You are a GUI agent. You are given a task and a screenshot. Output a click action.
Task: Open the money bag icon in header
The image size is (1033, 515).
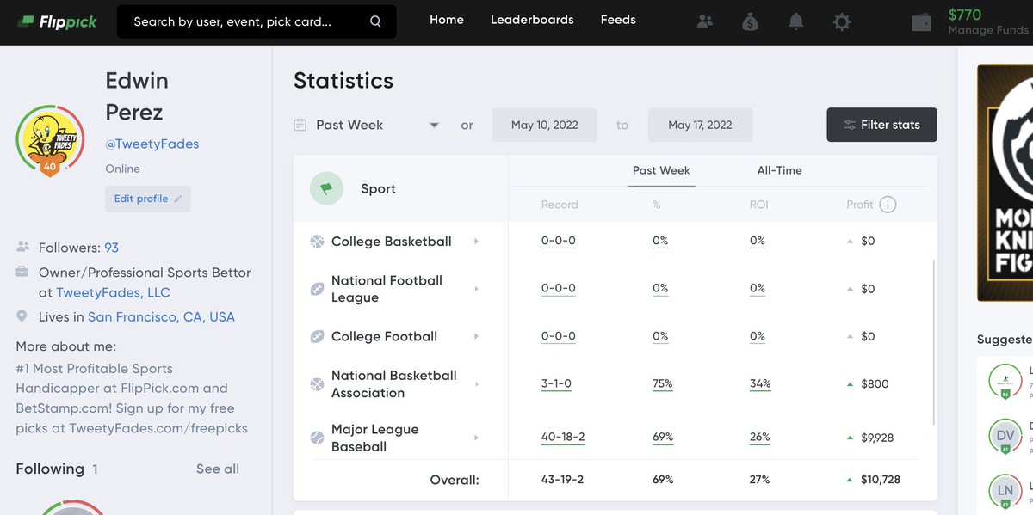point(750,21)
